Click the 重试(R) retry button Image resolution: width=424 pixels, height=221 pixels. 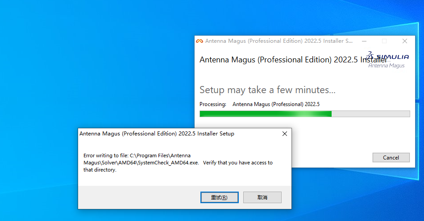coord(219,197)
